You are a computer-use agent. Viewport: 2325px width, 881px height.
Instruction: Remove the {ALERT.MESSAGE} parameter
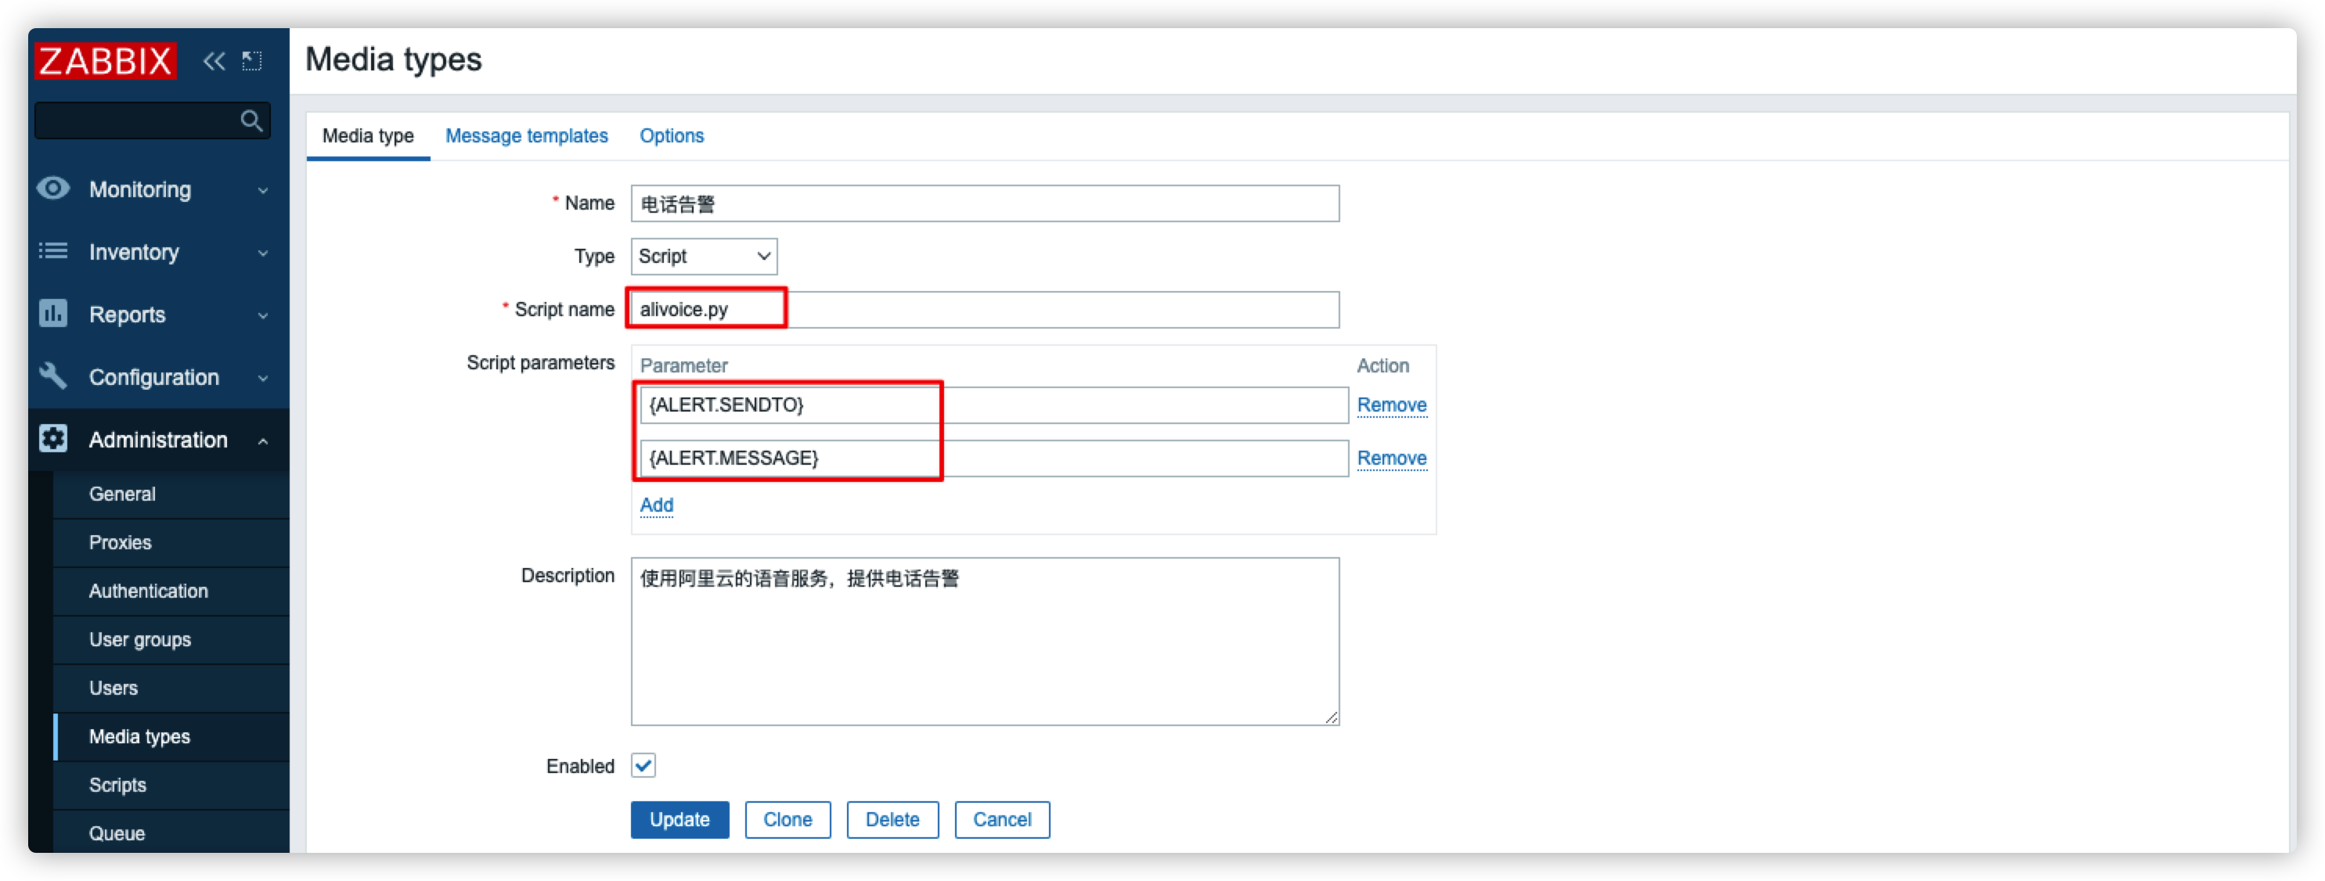[1391, 458]
